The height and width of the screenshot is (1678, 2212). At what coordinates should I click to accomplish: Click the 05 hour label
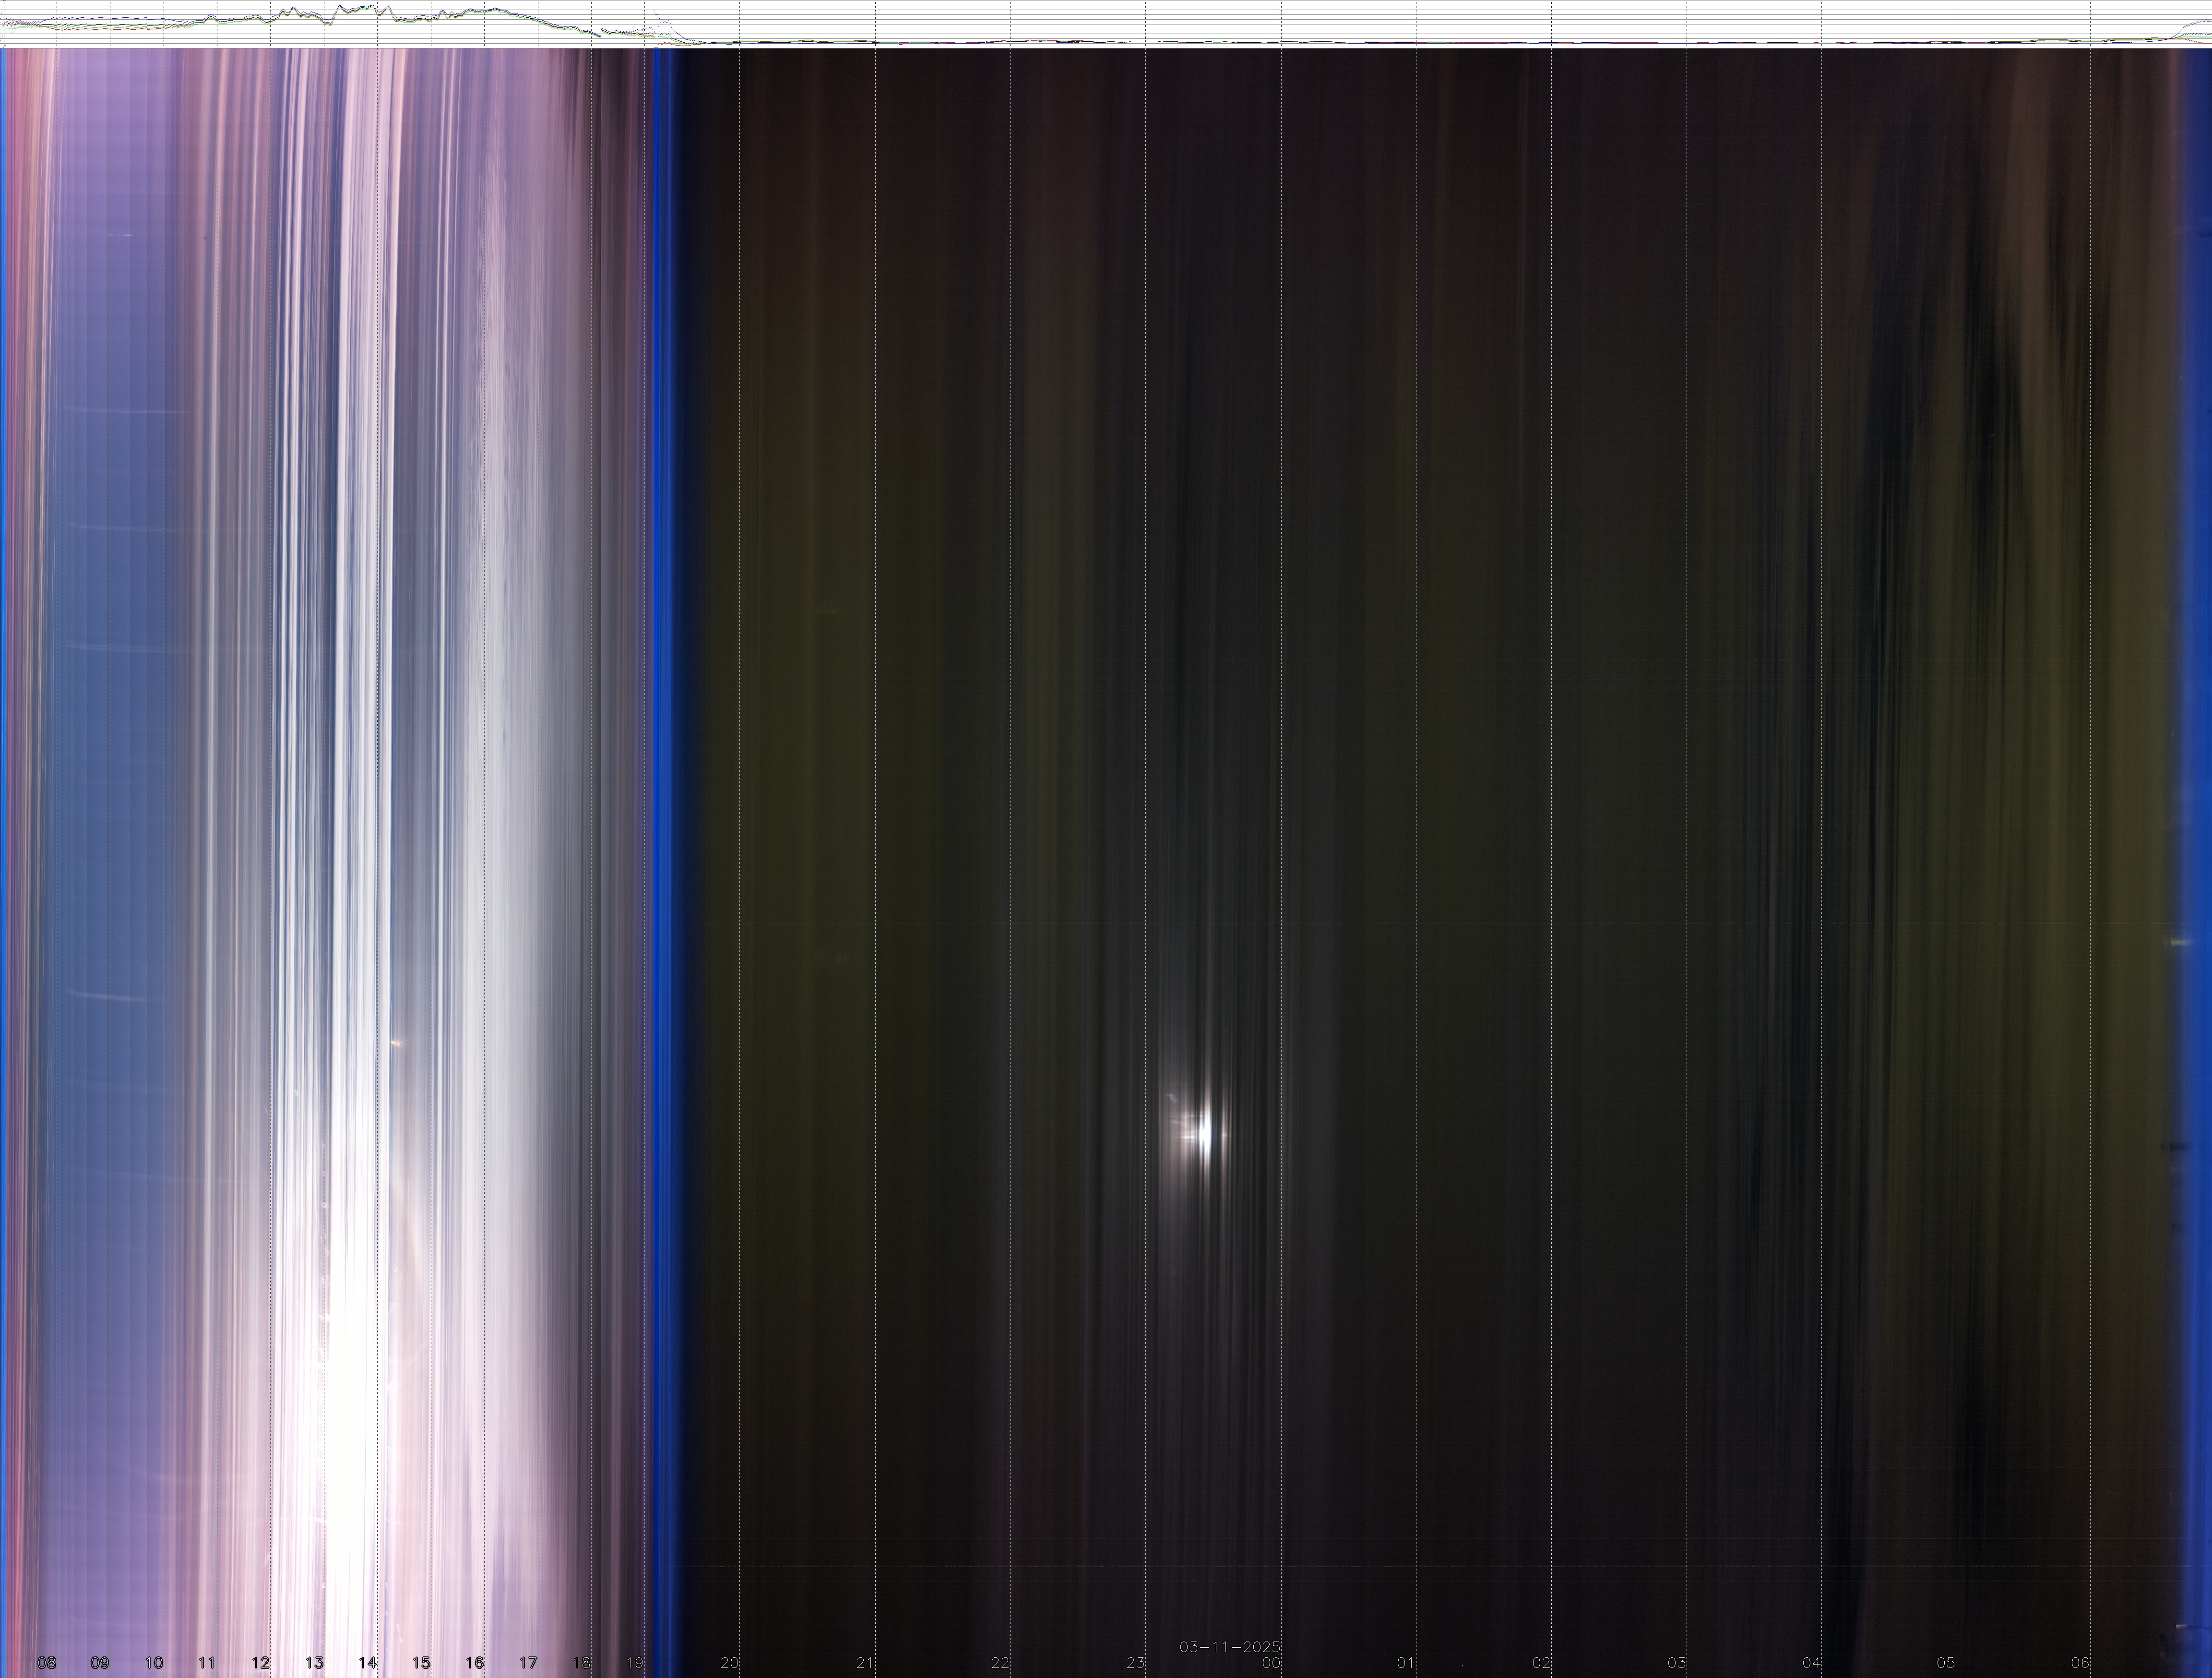[1946, 1663]
